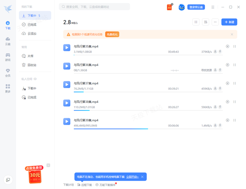
Task: Play 与凤行第36集.mp4 thumbnail
Action: 67,66
